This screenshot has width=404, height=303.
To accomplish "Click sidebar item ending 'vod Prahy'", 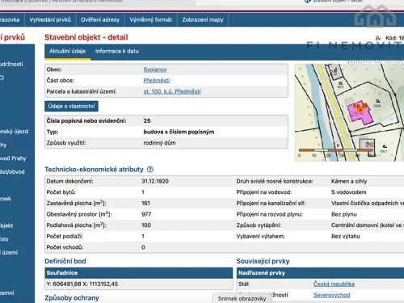I will pos(13,158).
